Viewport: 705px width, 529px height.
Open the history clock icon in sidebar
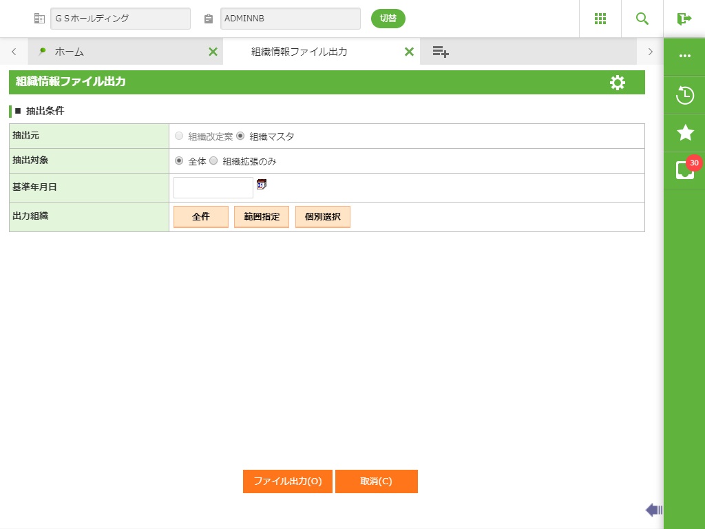(x=685, y=95)
